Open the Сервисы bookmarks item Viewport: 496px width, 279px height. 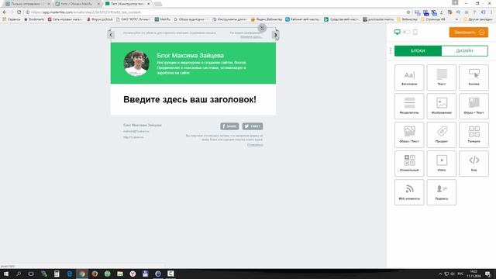[12, 19]
